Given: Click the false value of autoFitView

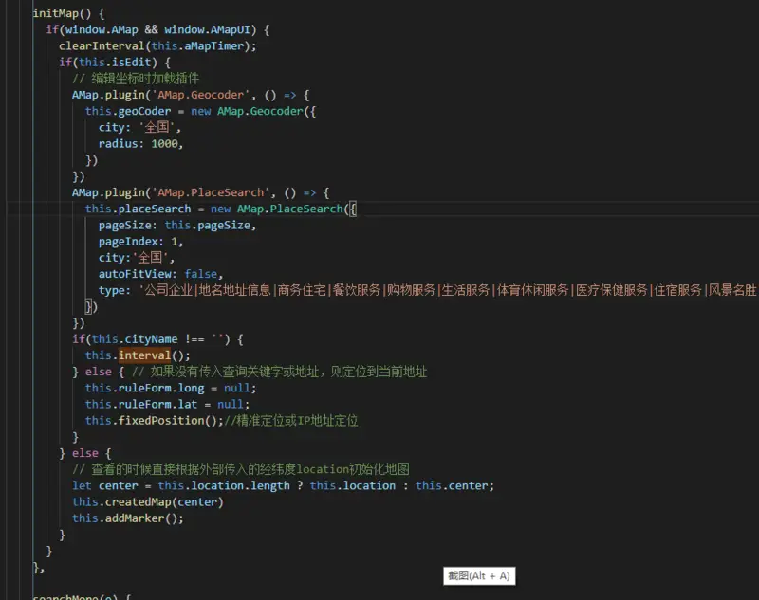Looking at the screenshot, I should (x=200, y=274).
